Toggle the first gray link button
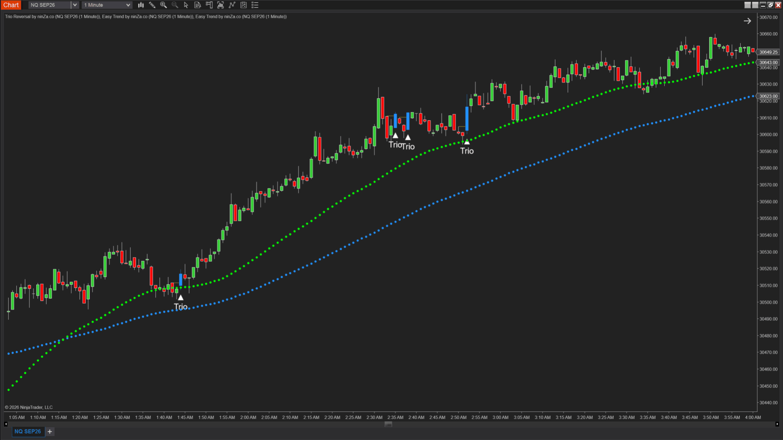 click(748, 5)
